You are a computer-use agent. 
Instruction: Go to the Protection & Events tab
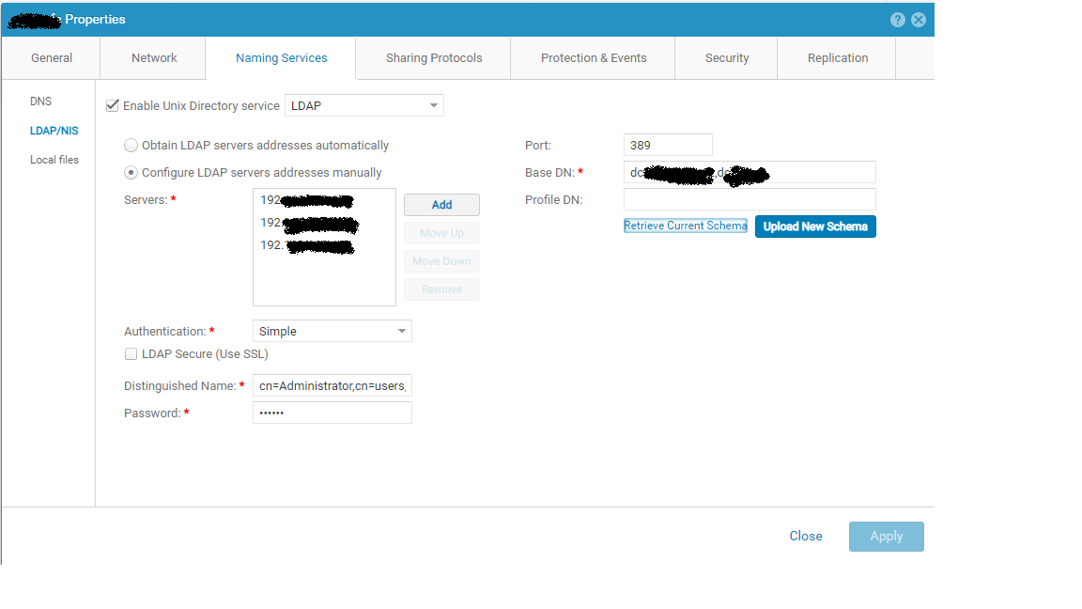(x=593, y=57)
